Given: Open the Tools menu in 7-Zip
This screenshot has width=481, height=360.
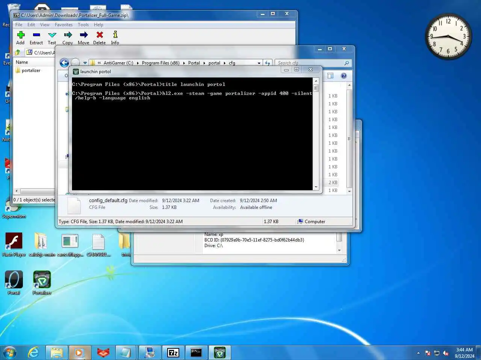Looking at the screenshot, I should pyautogui.click(x=83, y=25).
